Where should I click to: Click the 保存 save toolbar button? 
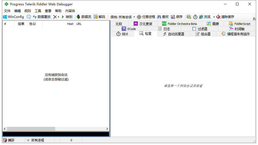177,17
